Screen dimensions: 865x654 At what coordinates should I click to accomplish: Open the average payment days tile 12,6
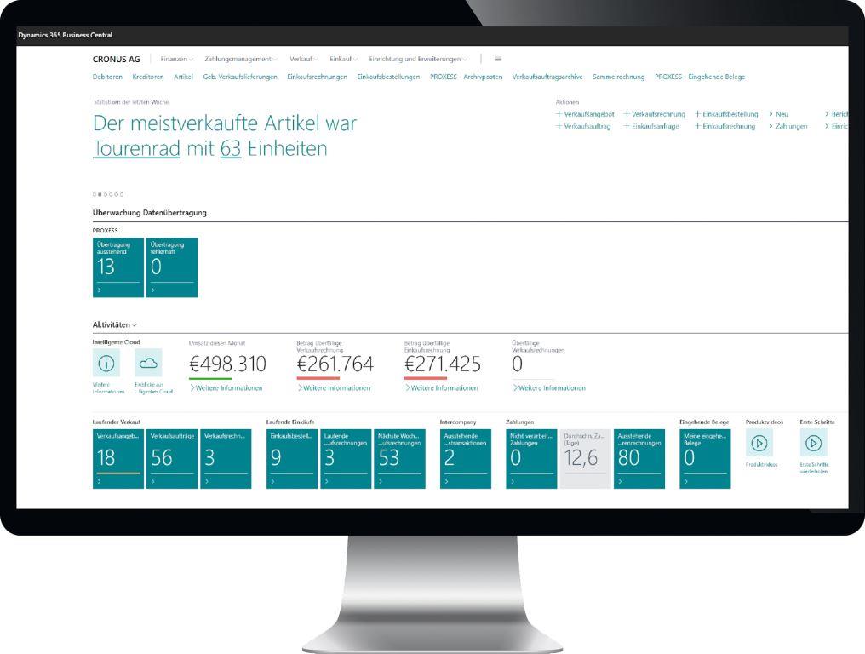click(585, 459)
